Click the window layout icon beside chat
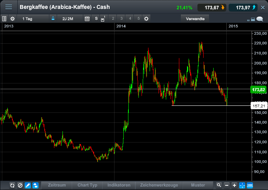 click(253, 20)
